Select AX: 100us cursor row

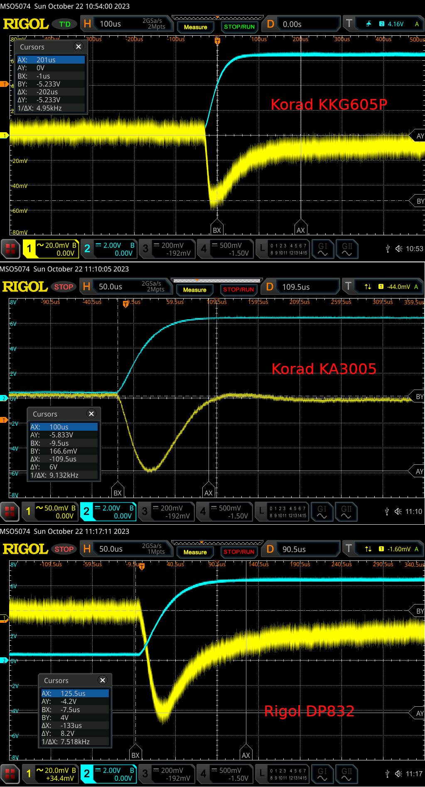point(64,427)
